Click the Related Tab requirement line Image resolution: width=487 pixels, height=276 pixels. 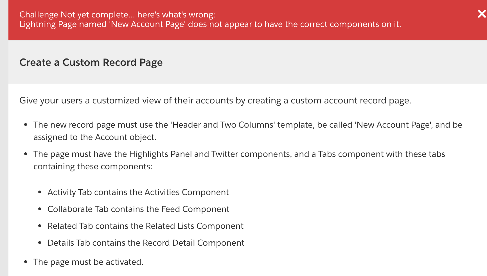click(145, 226)
